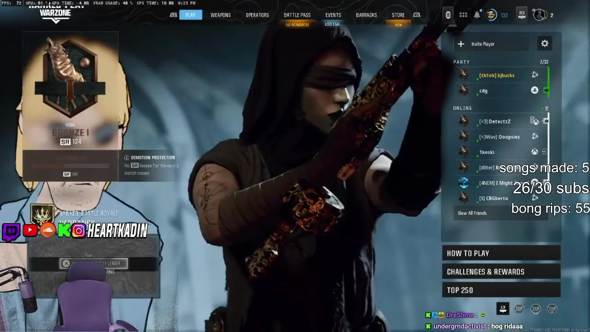Click the first 2XP token icon

coord(519,309)
